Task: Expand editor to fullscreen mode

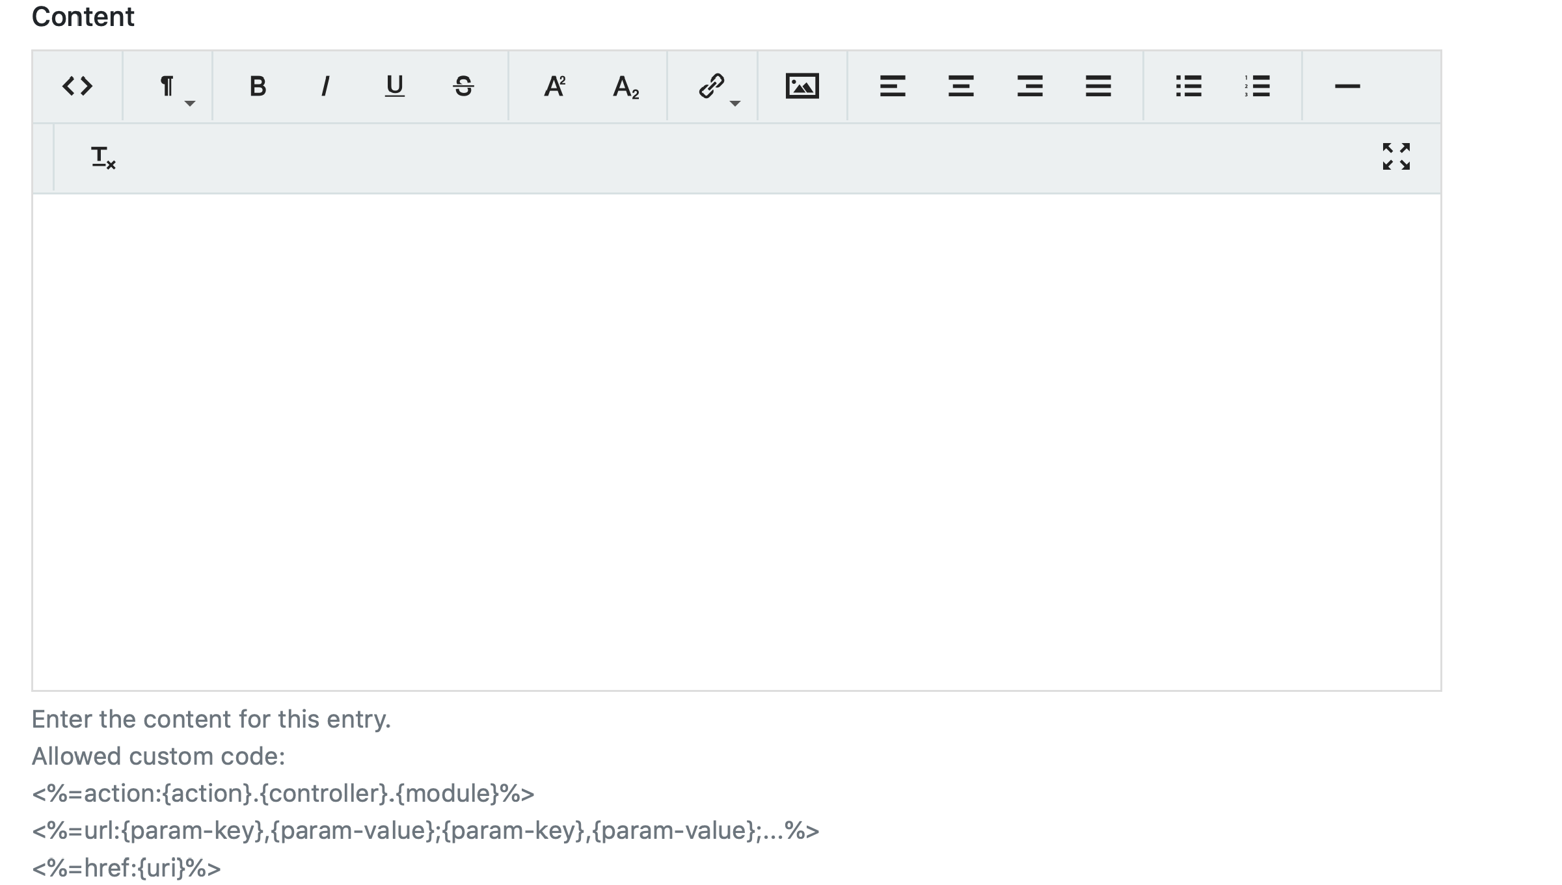Action: coord(1396,157)
